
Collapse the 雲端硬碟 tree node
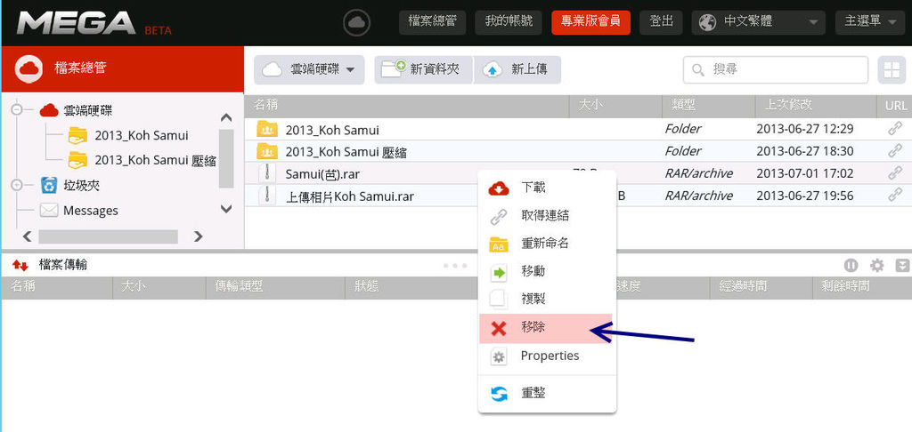[17, 109]
